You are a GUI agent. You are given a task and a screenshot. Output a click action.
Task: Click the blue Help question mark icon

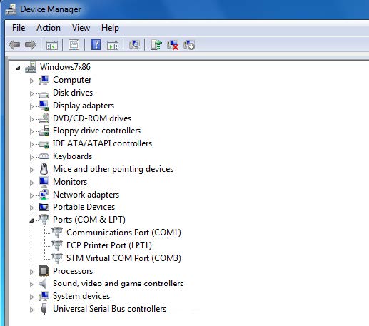point(96,45)
